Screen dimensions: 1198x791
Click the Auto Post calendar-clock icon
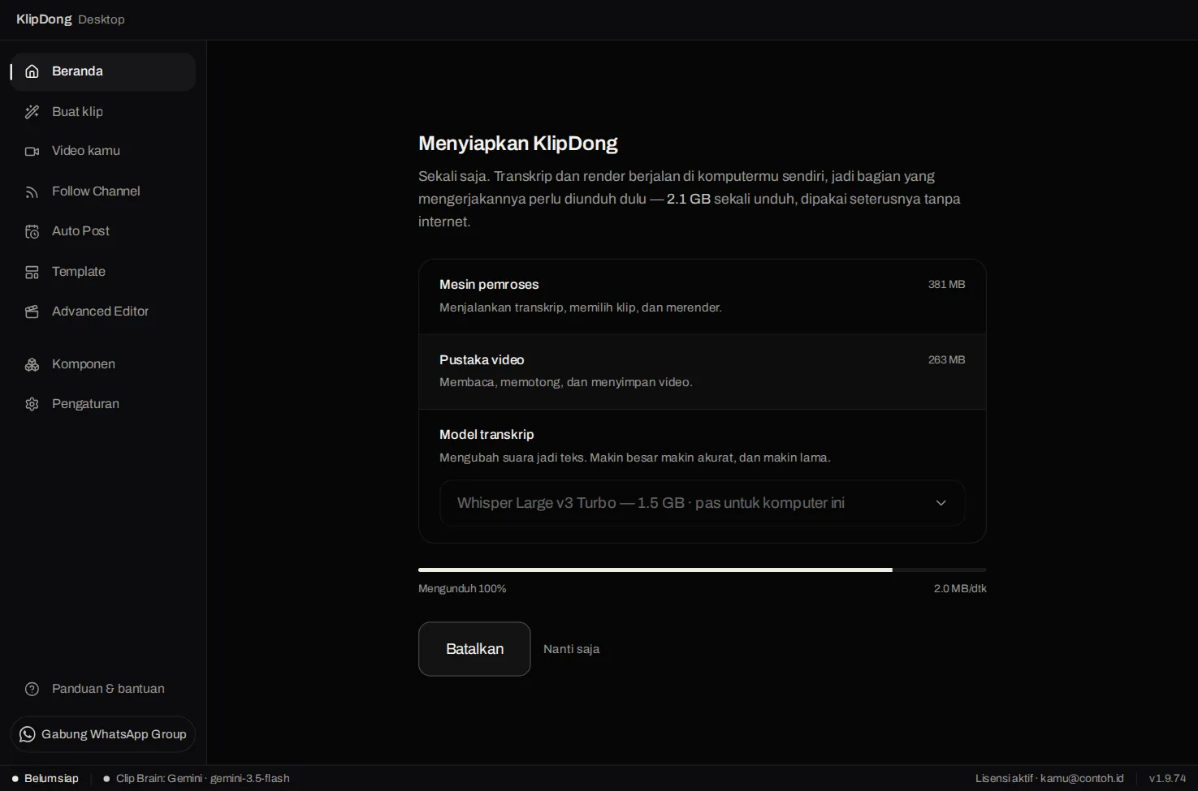(32, 231)
